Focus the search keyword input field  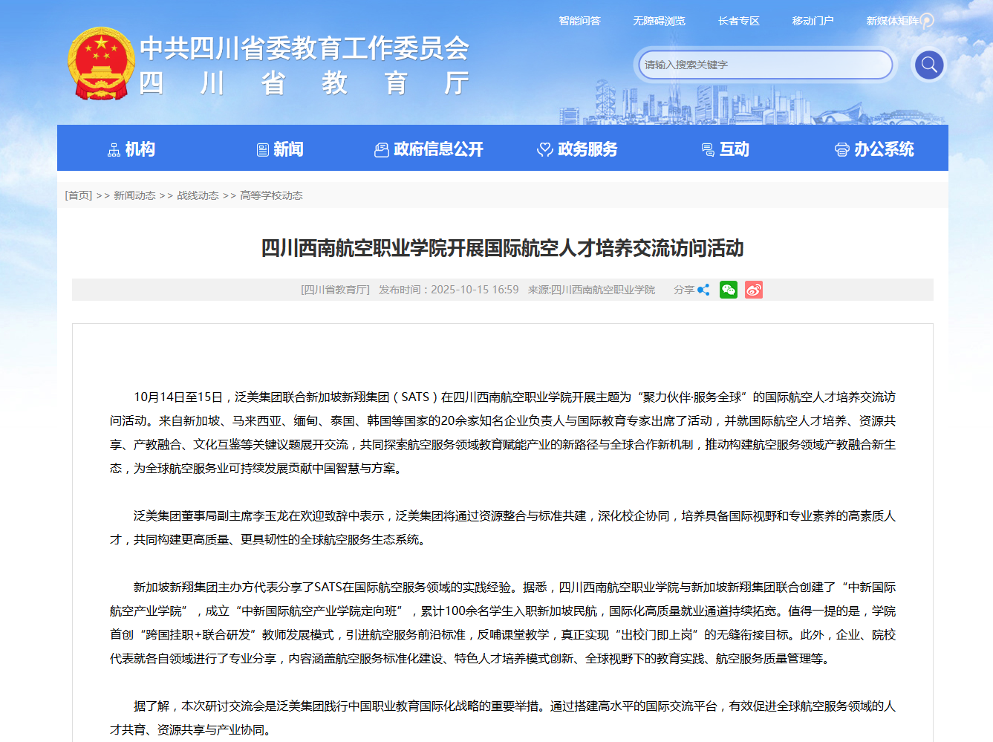765,65
